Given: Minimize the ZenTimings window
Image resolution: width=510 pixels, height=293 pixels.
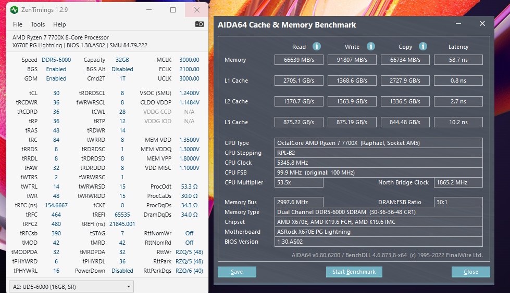Looking at the screenshot, I should [x=149, y=10].
